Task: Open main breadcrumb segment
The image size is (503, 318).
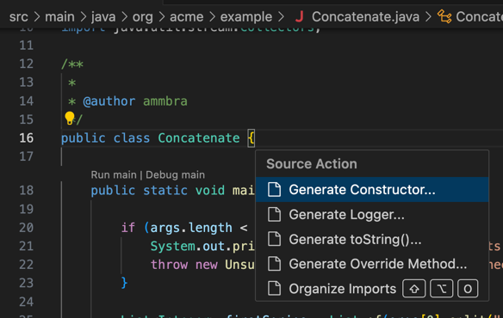Action: 59,16
